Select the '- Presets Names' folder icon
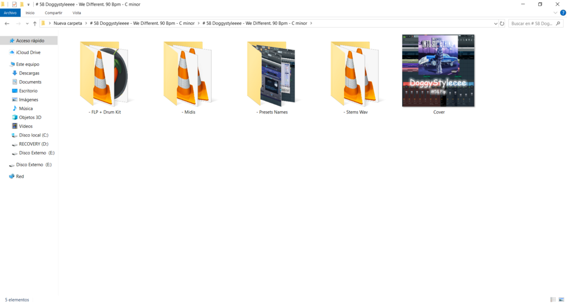The width and height of the screenshot is (567, 304). pos(272,74)
